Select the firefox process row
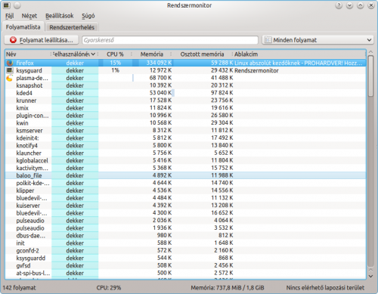Viewport: 378px width, 294px height. tap(185, 63)
